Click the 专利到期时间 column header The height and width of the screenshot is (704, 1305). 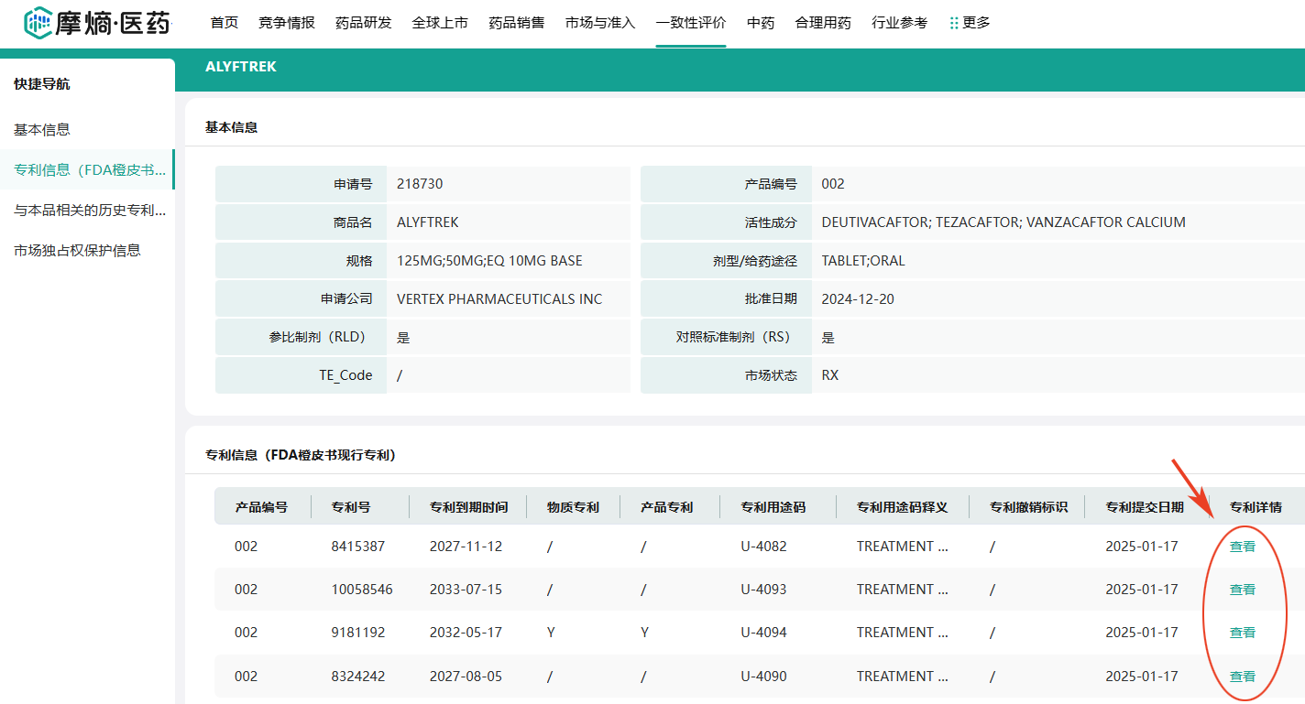468,507
